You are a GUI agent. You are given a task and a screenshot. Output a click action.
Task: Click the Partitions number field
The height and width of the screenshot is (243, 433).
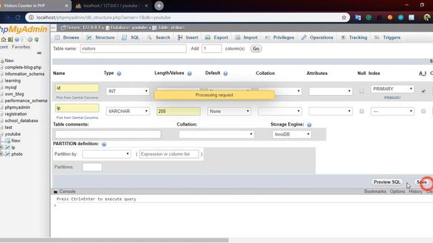tap(92, 167)
